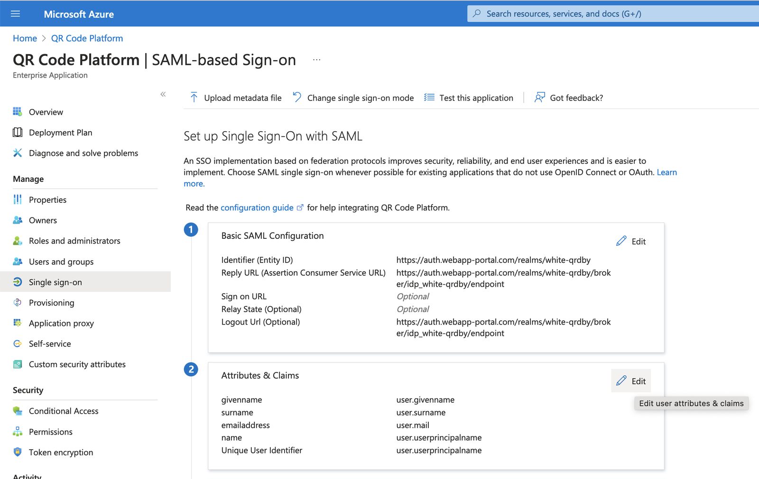759x479 pixels.
Task: Click pencil icon in Attributes & Claims
Action: pyautogui.click(x=621, y=380)
